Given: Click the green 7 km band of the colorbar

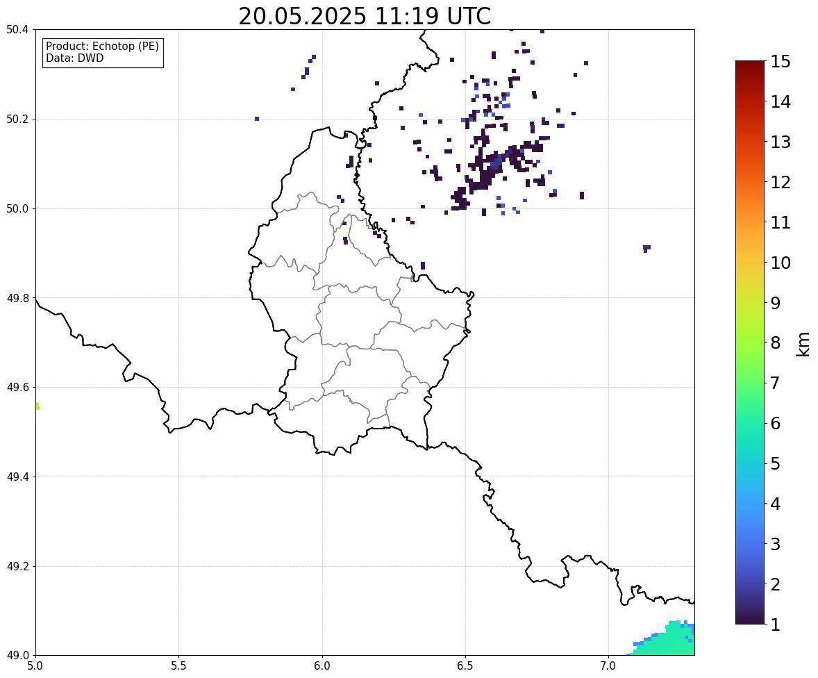Looking at the screenshot, I should (x=750, y=383).
